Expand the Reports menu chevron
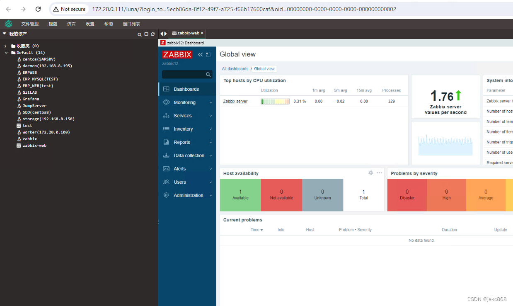 coord(211,143)
